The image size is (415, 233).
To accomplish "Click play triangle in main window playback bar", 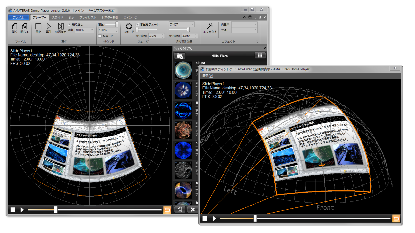I will (22, 210).
